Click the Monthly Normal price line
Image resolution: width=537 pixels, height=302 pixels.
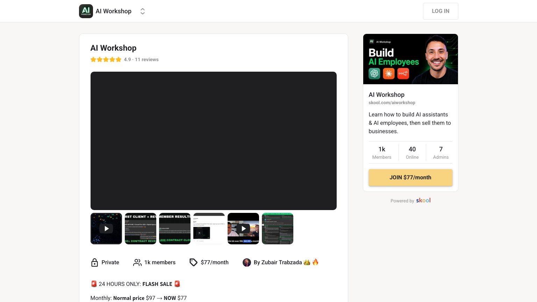click(x=139, y=298)
